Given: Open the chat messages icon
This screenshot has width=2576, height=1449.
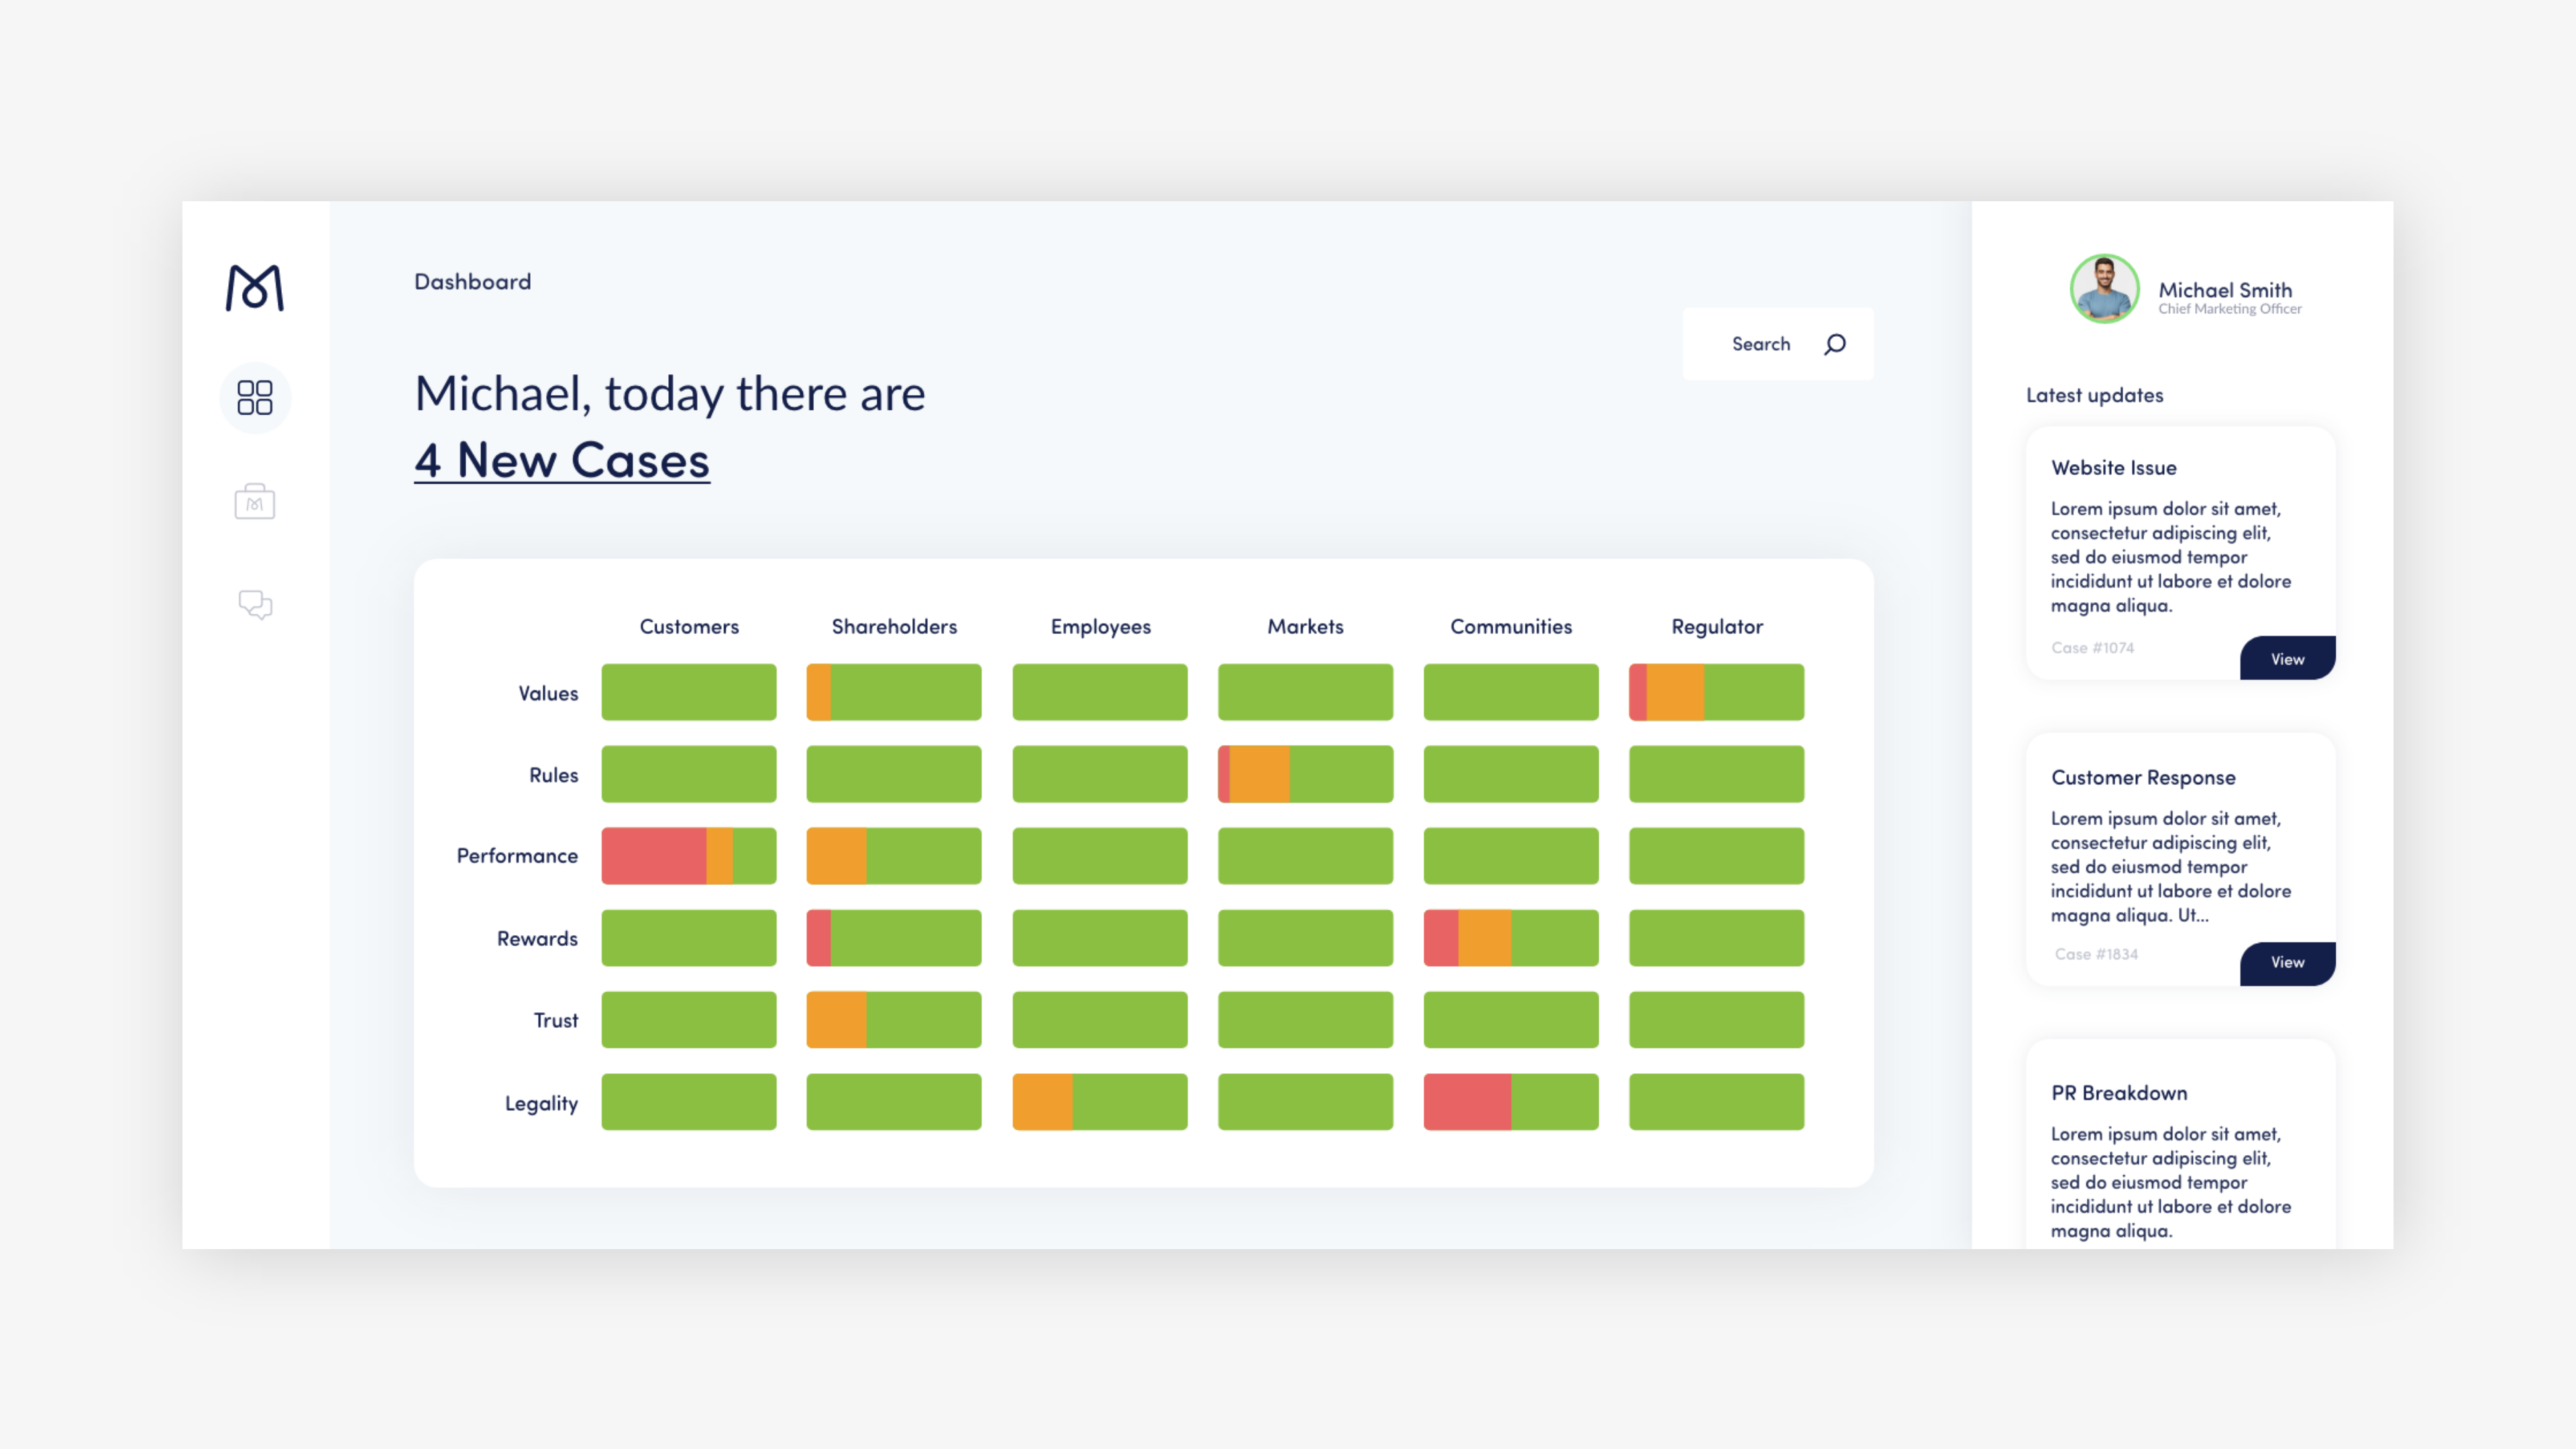Looking at the screenshot, I should [x=254, y=604].
